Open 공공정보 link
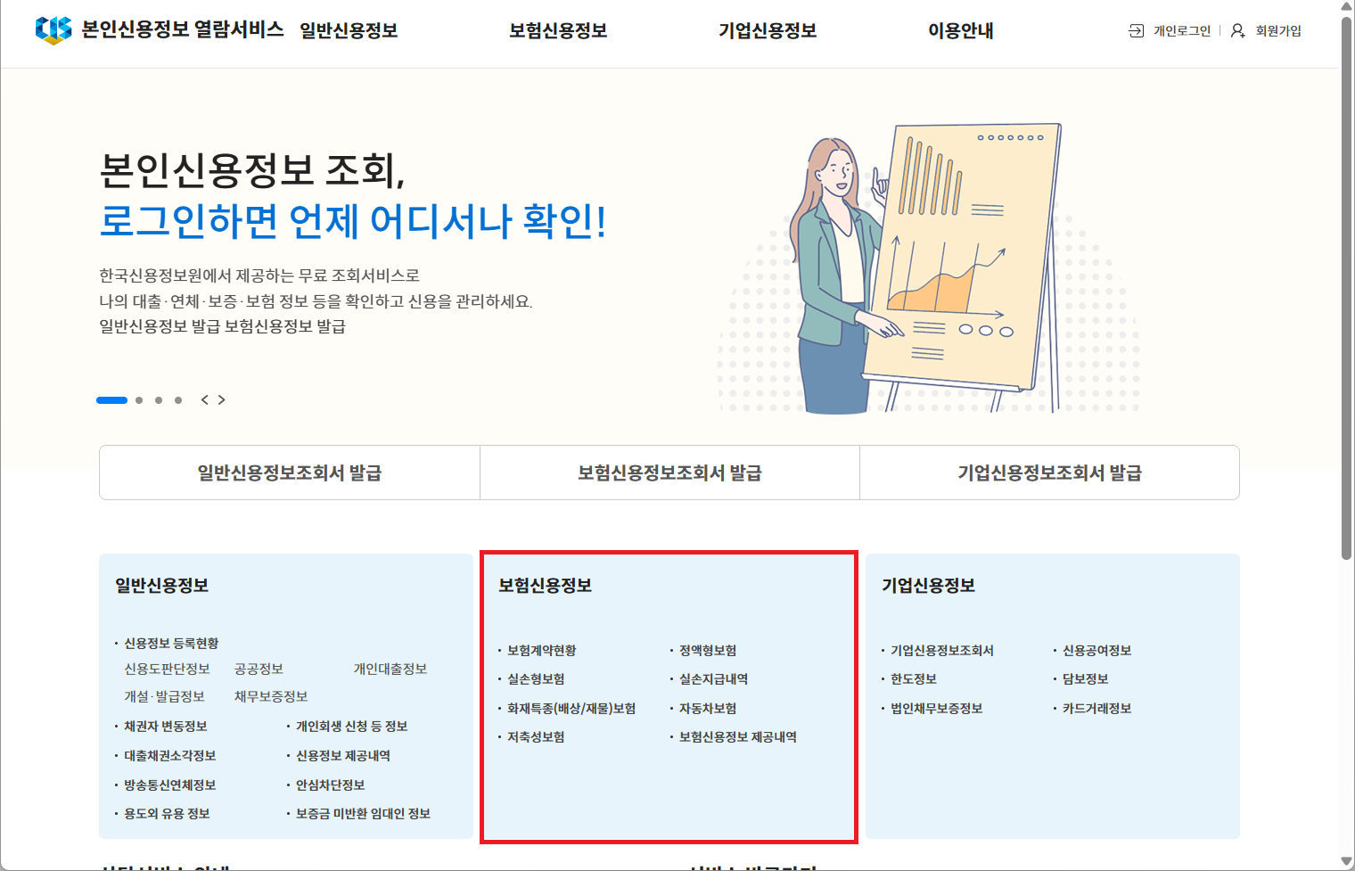 259,669
